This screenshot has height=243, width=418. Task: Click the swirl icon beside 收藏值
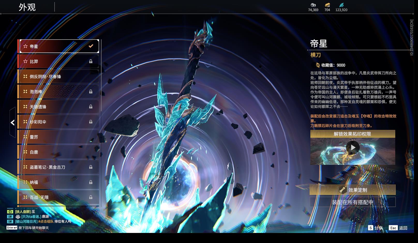(x=318, y=65)
